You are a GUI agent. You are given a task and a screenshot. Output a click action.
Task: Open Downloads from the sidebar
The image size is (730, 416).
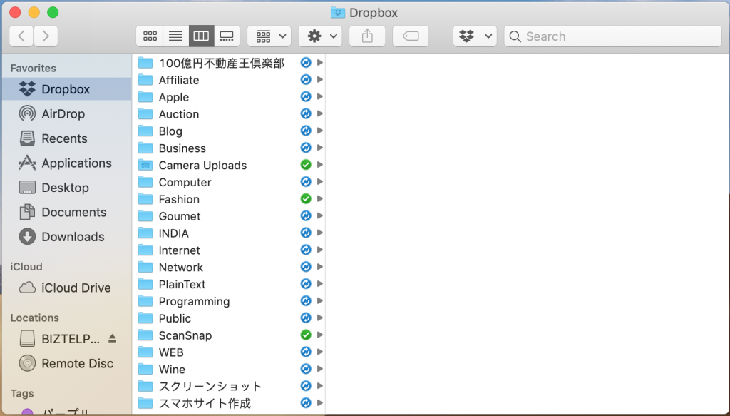tap(66, 237)
